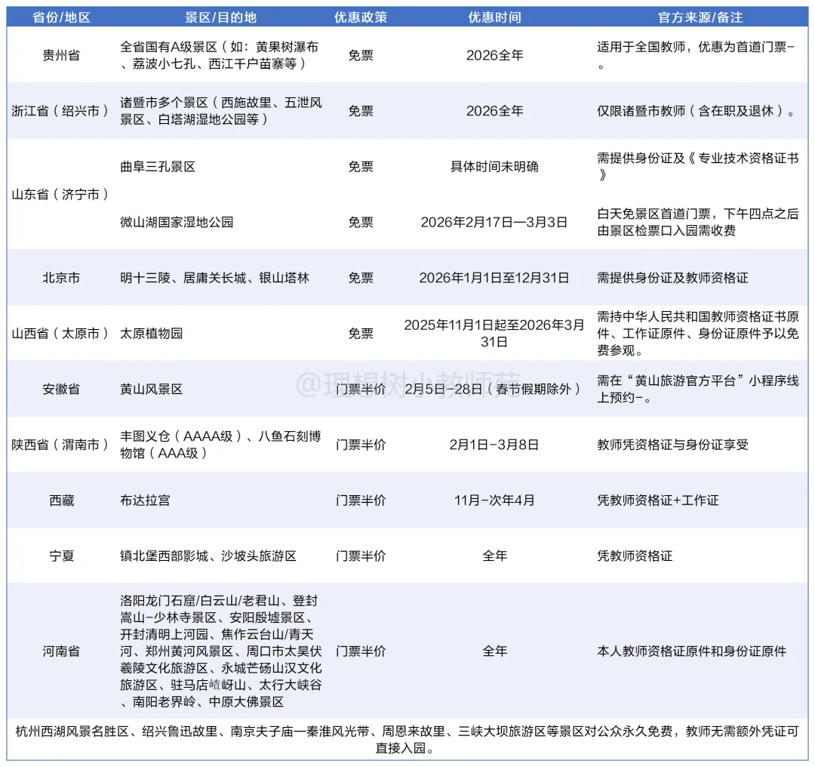Click 明十三陵、居庸关长城、银山塔林 cell

(214, 278)
